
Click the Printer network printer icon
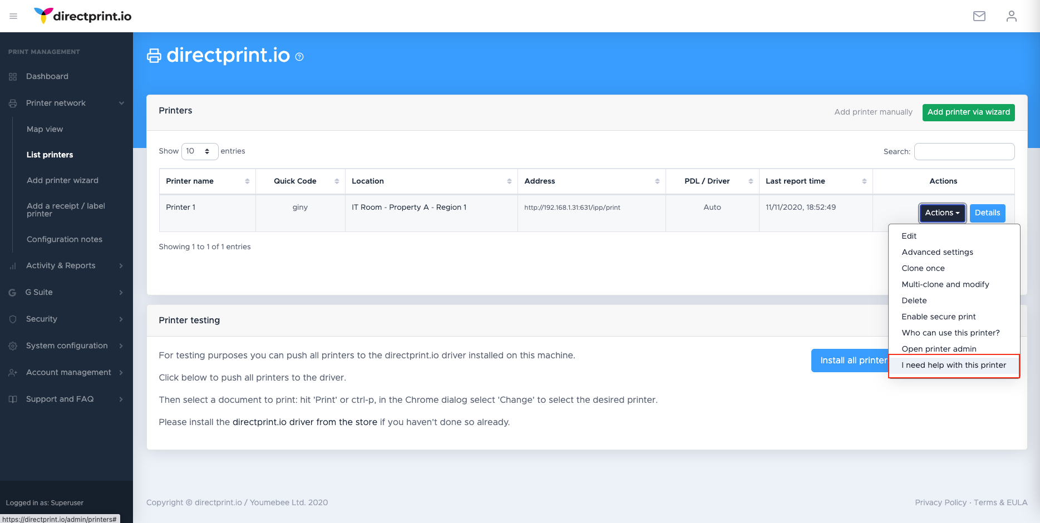click(x=13, y=103)
